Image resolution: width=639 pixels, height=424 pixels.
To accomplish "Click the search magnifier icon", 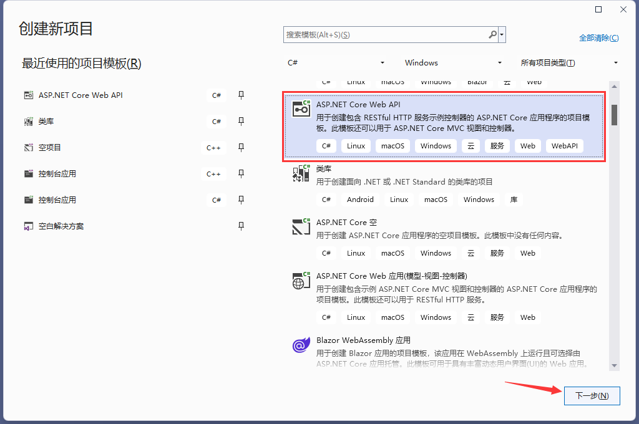I will click(x=493, y=35).
